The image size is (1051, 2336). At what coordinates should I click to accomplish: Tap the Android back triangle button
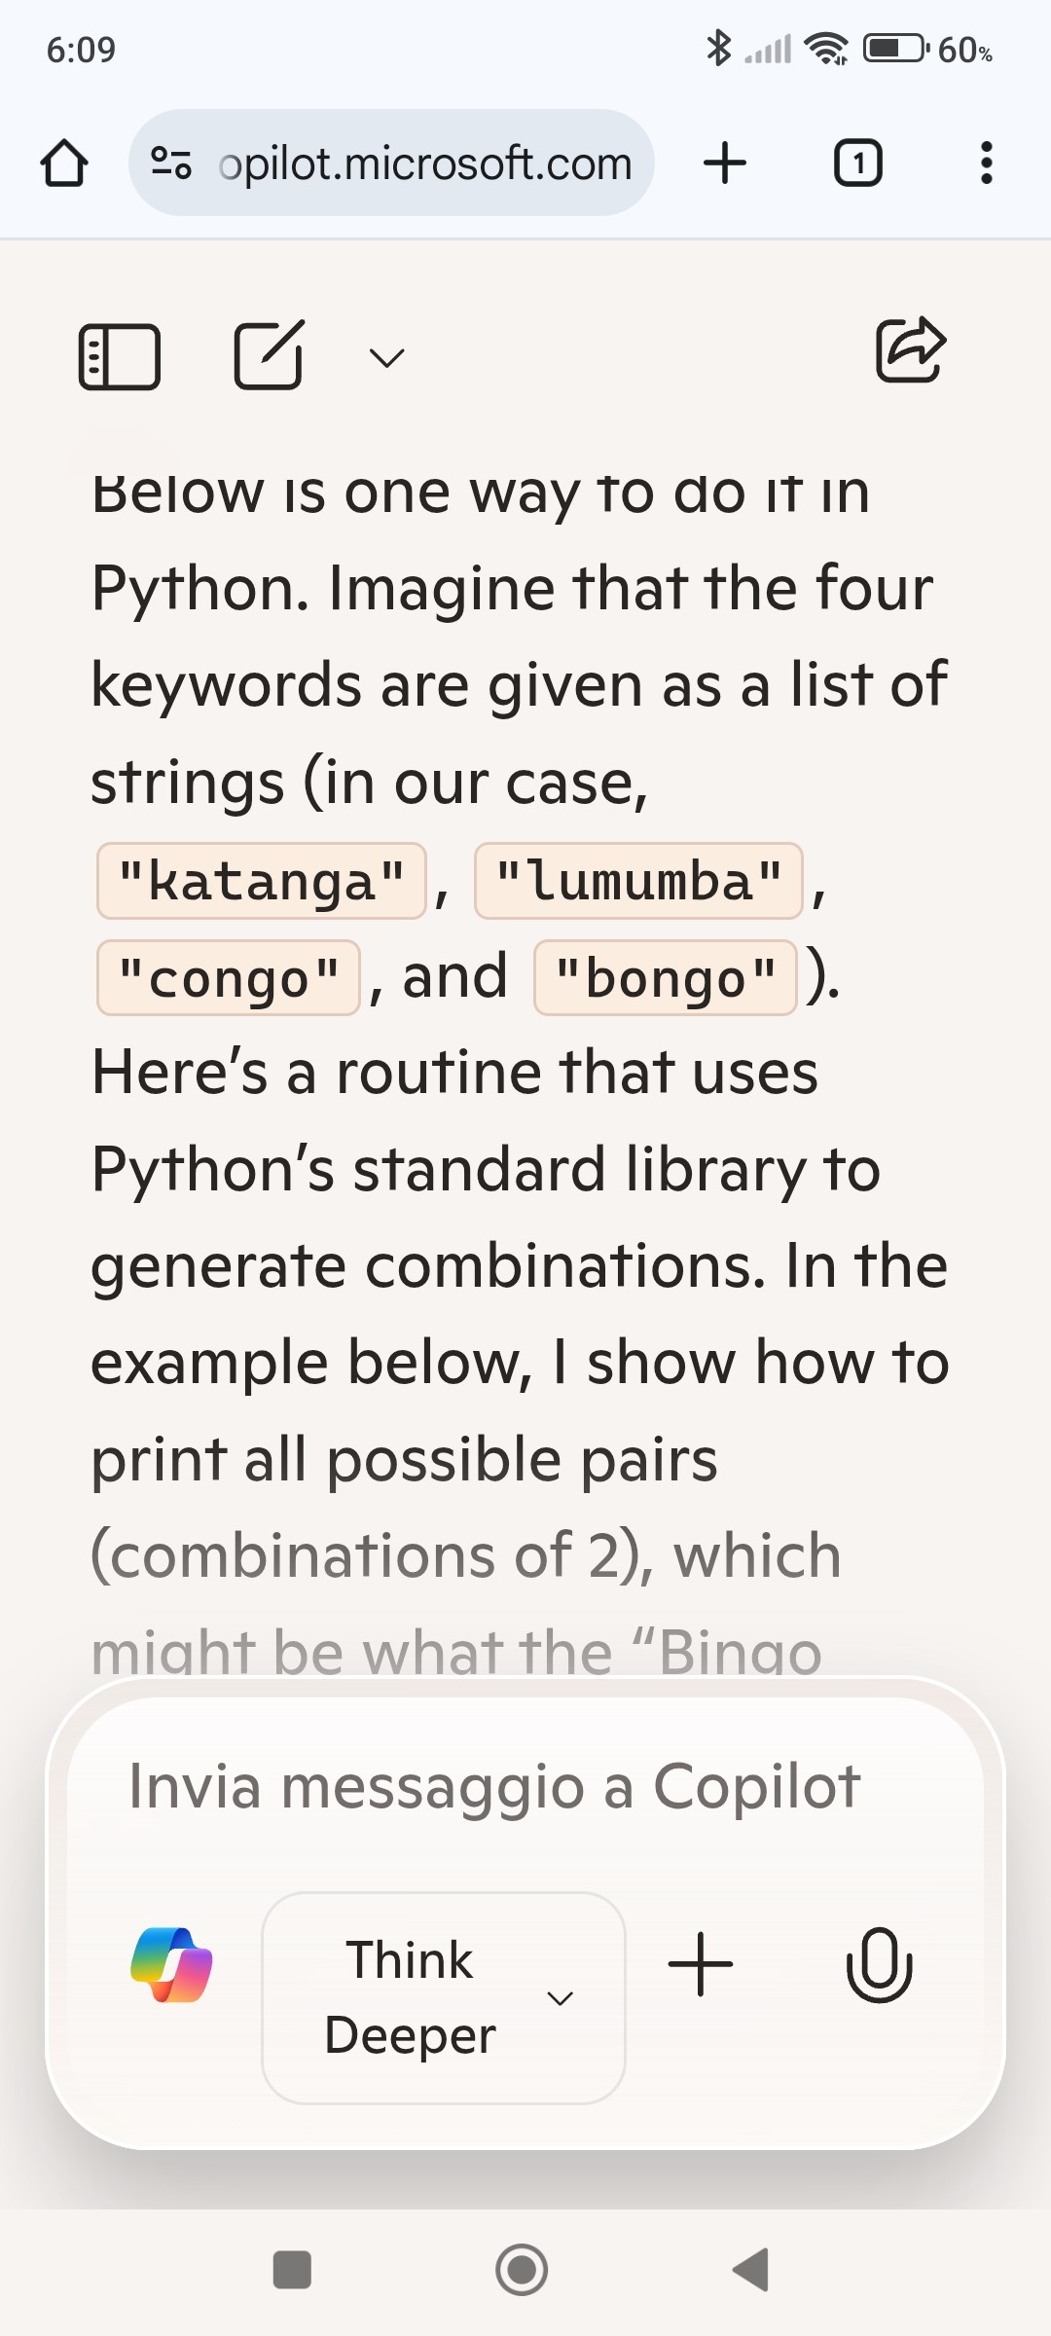[751, 2270]
